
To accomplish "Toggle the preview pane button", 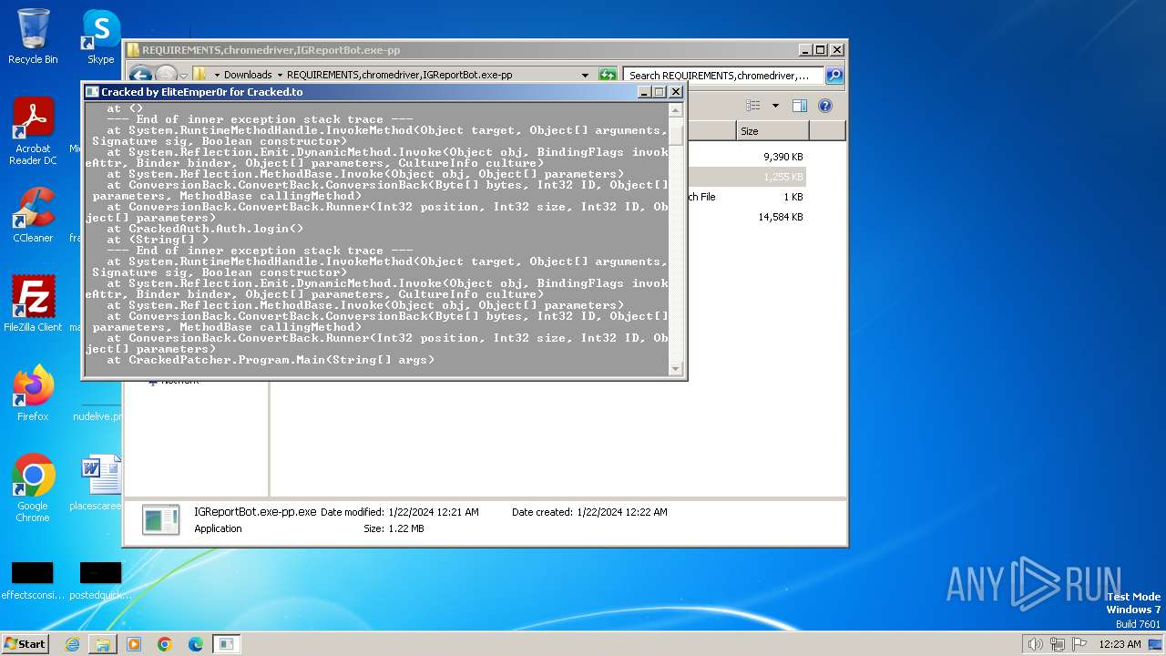I will tap(799, 106).
